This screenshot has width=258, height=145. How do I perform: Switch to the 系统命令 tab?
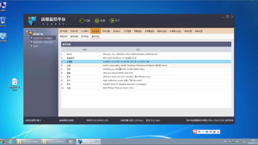117,31
